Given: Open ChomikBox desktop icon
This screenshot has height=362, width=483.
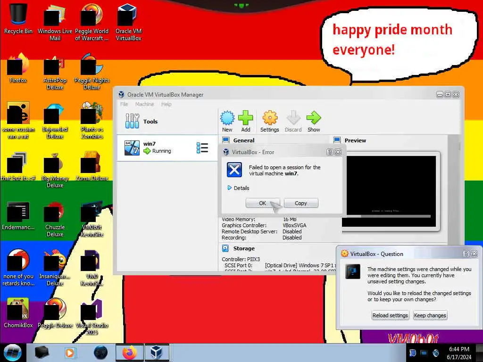Looking at the screenshot, I should coord(18,313).
